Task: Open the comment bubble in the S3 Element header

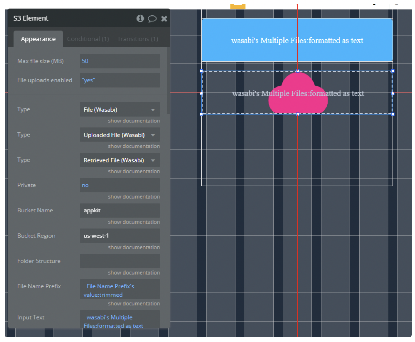Action: coord(152,19)
